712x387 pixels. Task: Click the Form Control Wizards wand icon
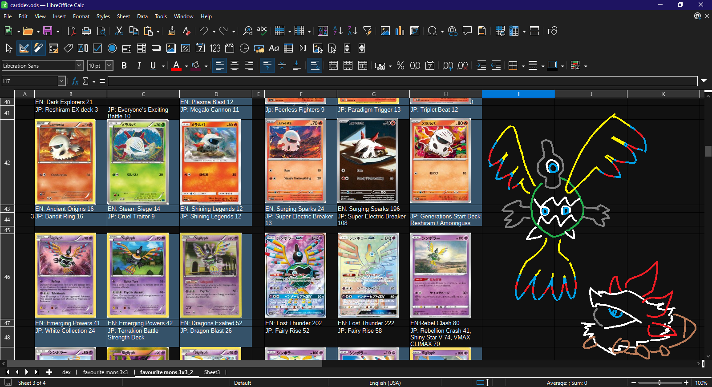pos(39,48)
